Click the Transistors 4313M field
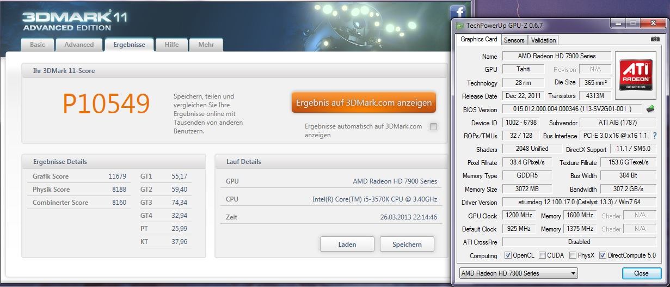Image resolution: width=670 pixels, height=287 pixels. point(594,96)
